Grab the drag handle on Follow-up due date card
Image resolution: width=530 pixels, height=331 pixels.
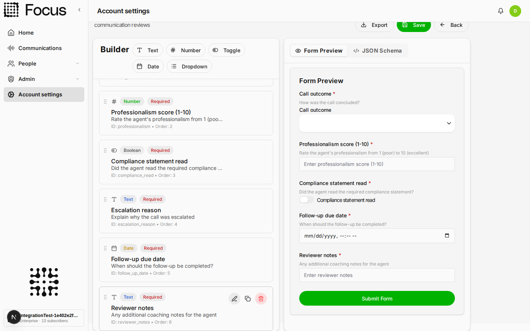coord(105,248)
